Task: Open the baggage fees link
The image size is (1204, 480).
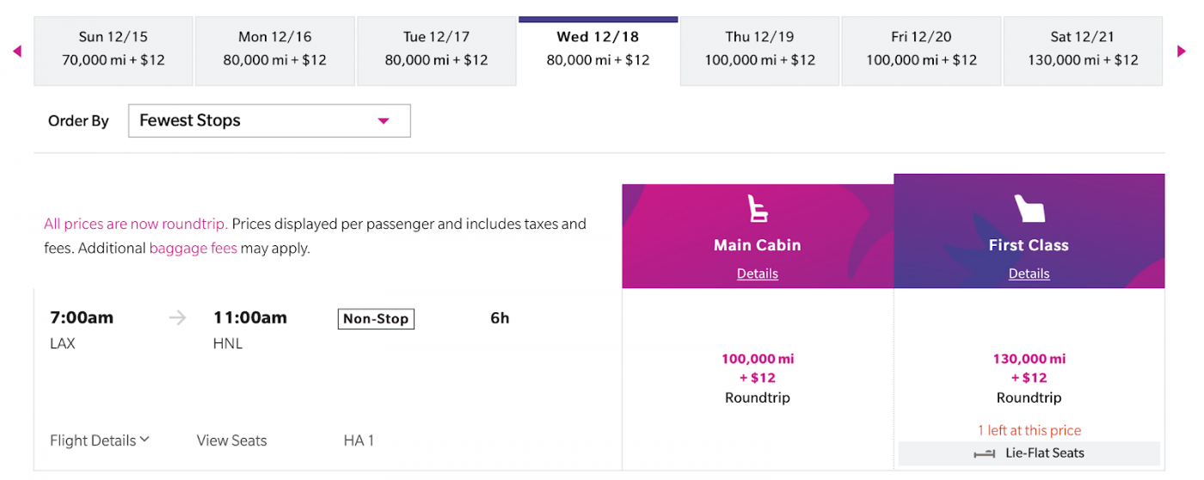Action: 193,249
